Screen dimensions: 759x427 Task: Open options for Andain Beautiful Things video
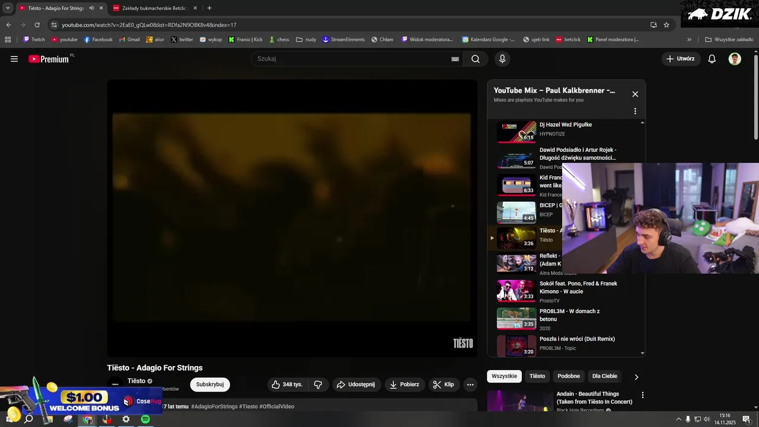[642, 395]
